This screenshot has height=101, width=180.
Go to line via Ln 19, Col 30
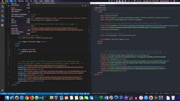pyautogui.click(x=59, y=94)
